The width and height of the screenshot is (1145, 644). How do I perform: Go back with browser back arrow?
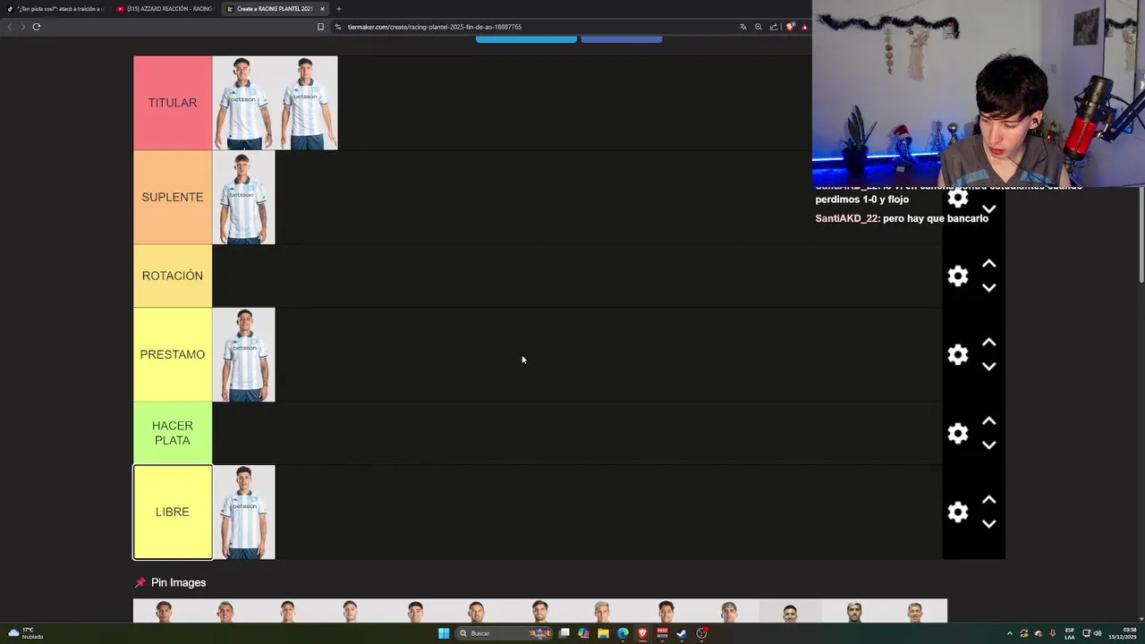point(10,27)
